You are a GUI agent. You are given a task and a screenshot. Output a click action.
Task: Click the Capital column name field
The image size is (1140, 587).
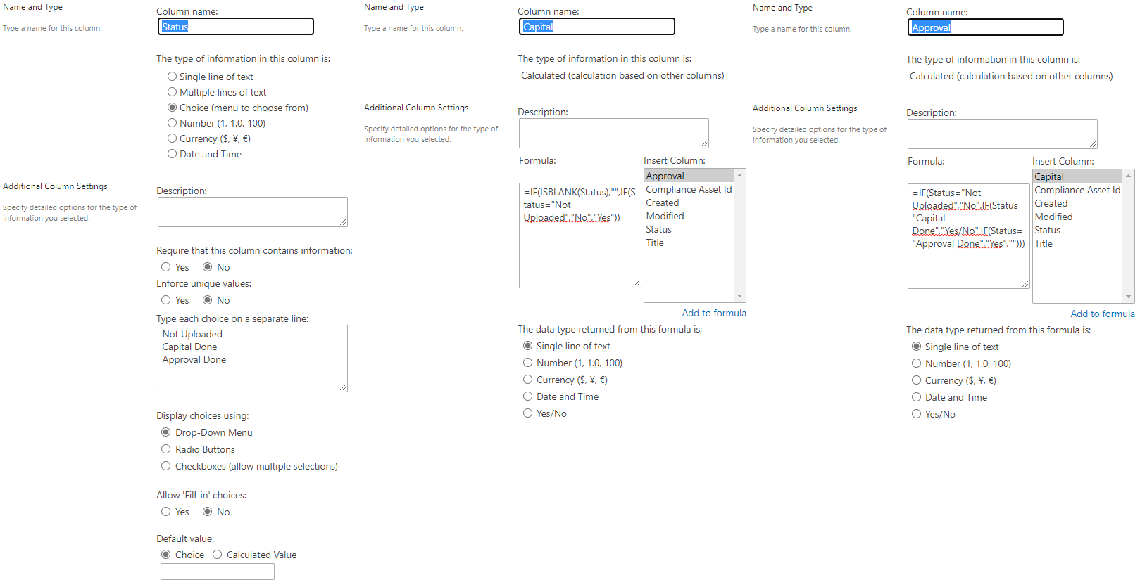(x=597, y=27)
